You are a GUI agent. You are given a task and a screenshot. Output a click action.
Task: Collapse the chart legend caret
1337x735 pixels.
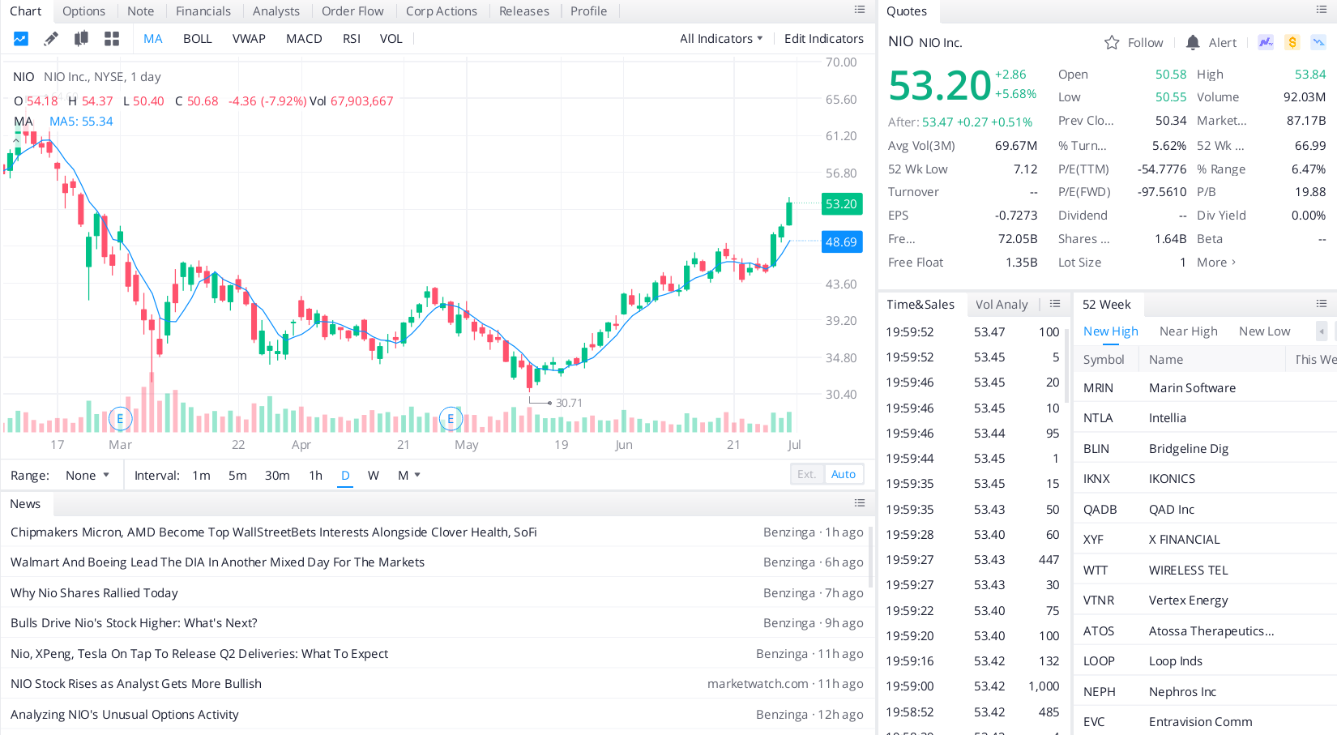click(15, 139)
